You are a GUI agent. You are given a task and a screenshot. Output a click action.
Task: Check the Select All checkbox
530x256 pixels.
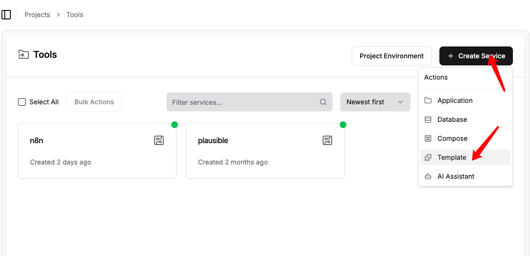pyautogui.click(x=22, y=102)
